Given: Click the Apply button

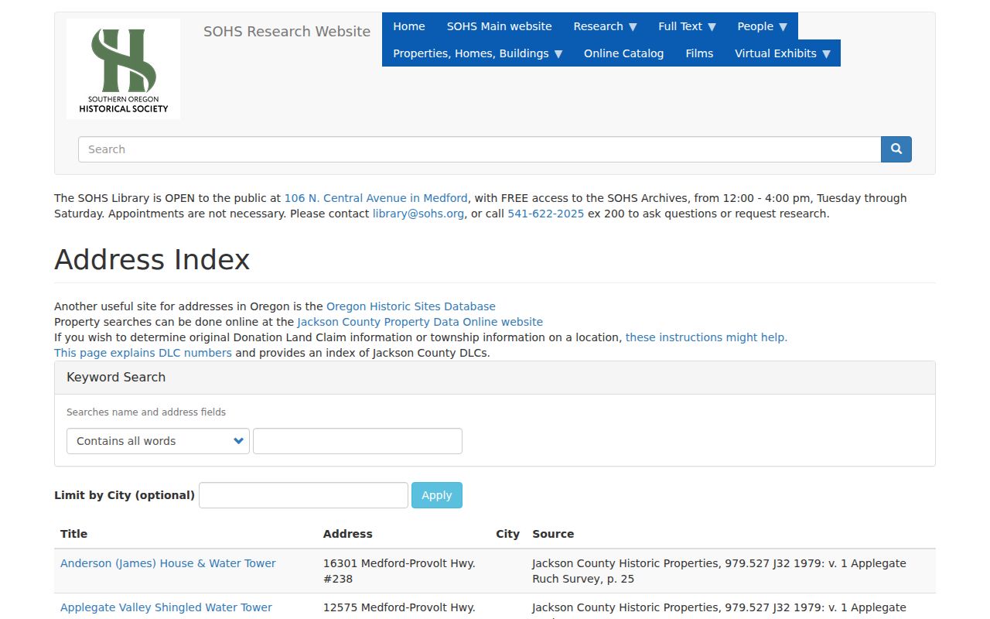Looking at the screenshot, I should [437, 495].
